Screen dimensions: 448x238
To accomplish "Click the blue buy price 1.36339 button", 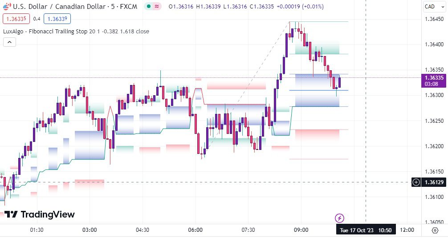I will click(x=57, y=19).
